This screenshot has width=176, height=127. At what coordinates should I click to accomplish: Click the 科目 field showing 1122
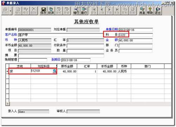pos(136,35)
